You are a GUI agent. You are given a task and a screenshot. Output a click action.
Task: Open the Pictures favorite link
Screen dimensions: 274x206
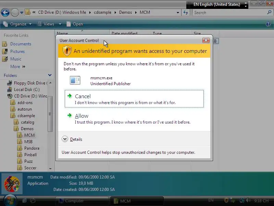17,51
